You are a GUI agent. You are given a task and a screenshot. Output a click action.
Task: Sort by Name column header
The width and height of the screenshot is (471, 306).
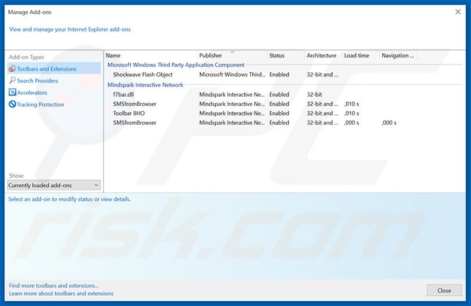click(113, 55)
